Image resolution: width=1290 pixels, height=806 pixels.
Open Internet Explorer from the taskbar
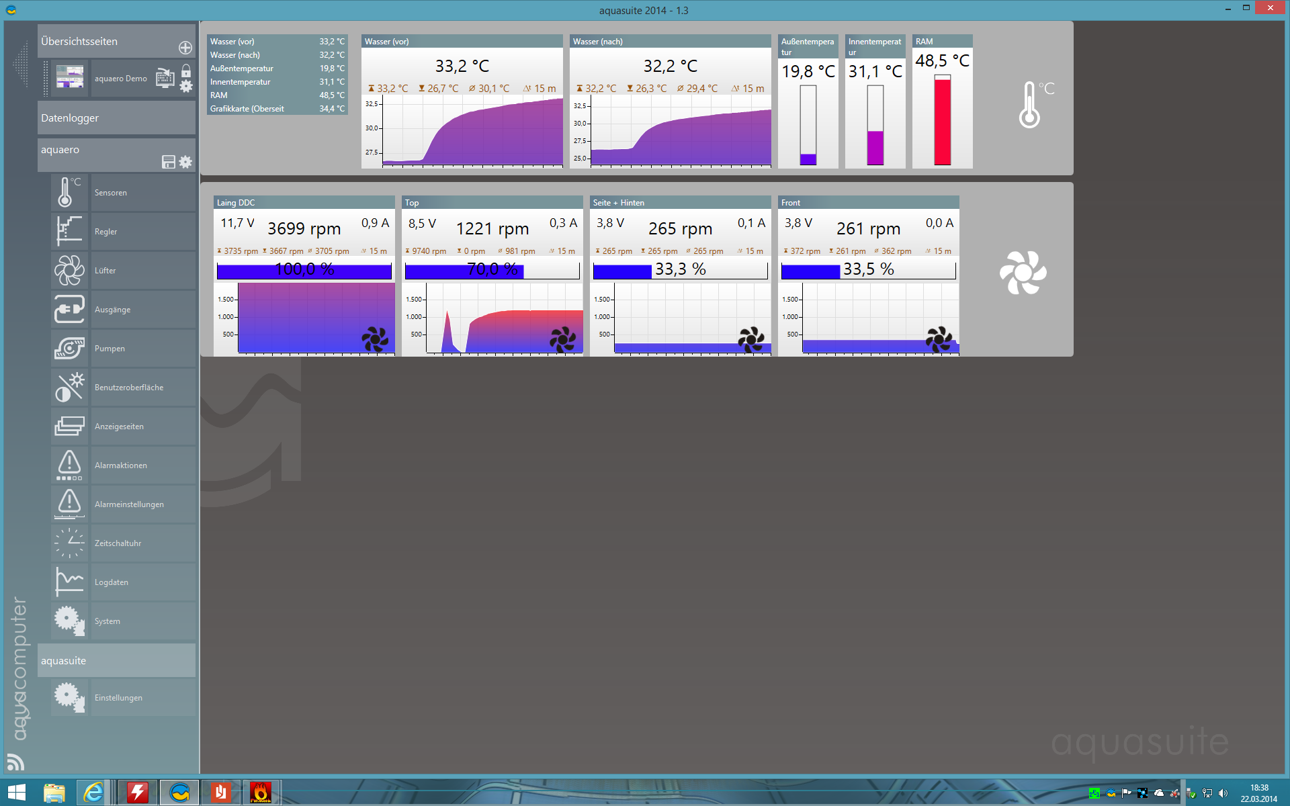click(93, 793)
